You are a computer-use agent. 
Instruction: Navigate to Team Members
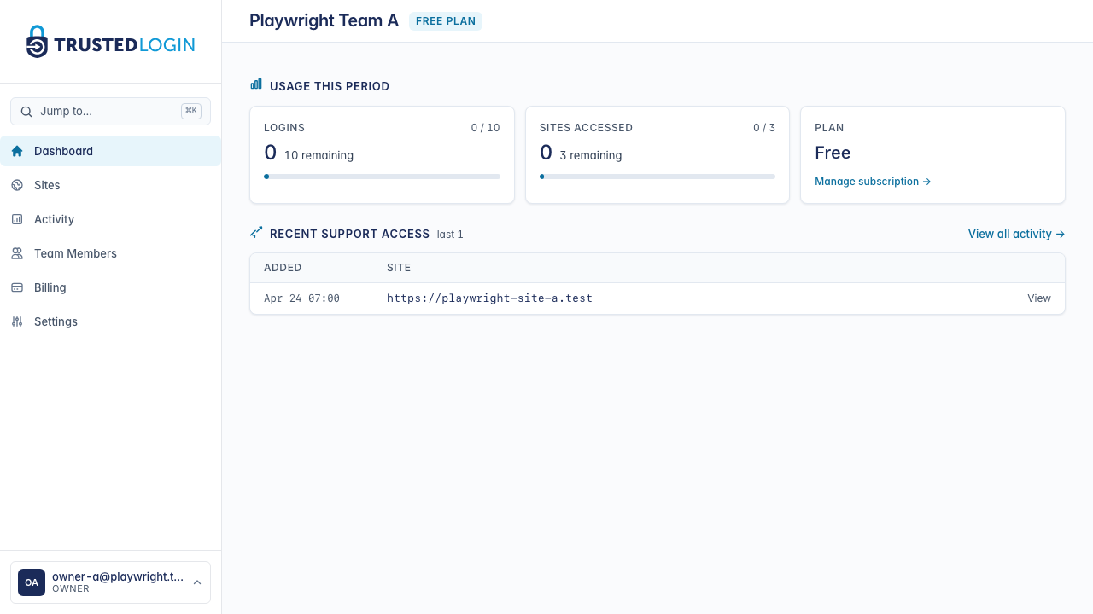pos(74,253)
